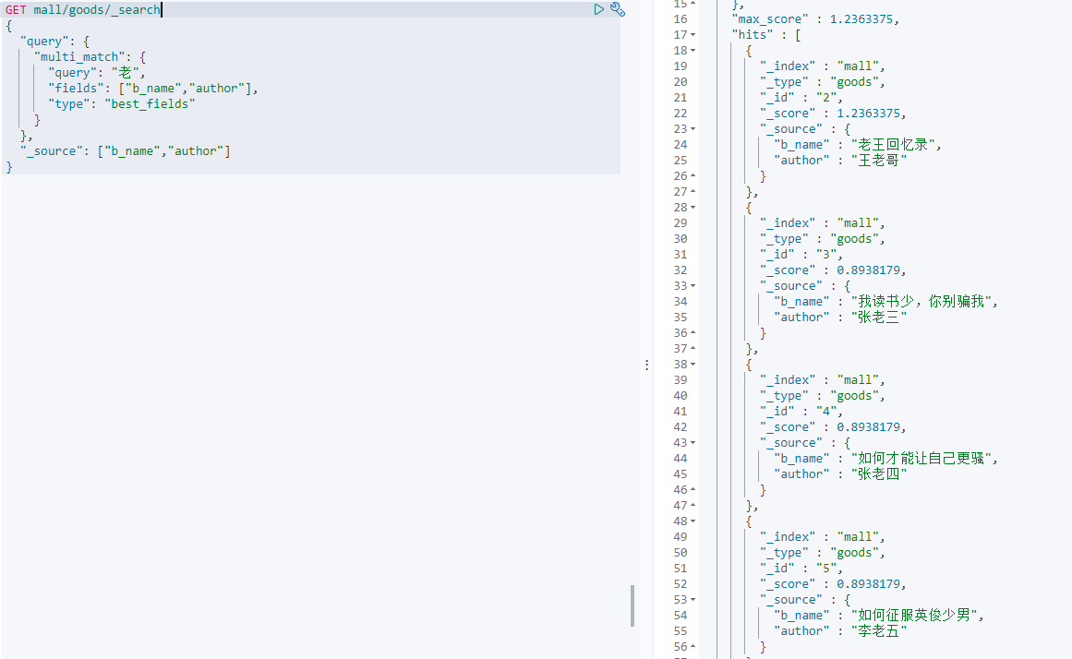Image resolution: width=1072 pixels, height=659 pixels.
Task: Click the _score value on line 32
Action: pyautogui.click(x=868, y=270)
